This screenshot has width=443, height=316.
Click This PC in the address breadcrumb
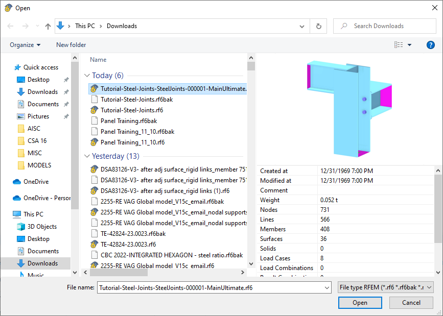(85, 26)
